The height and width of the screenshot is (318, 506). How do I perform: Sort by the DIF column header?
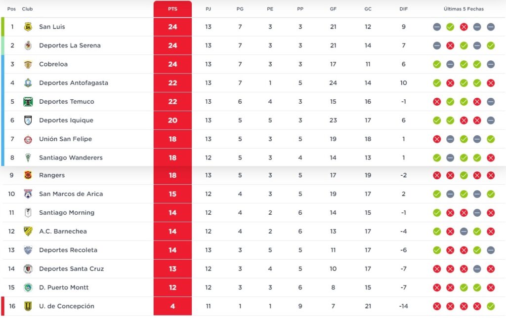click(x=403, y=9)
